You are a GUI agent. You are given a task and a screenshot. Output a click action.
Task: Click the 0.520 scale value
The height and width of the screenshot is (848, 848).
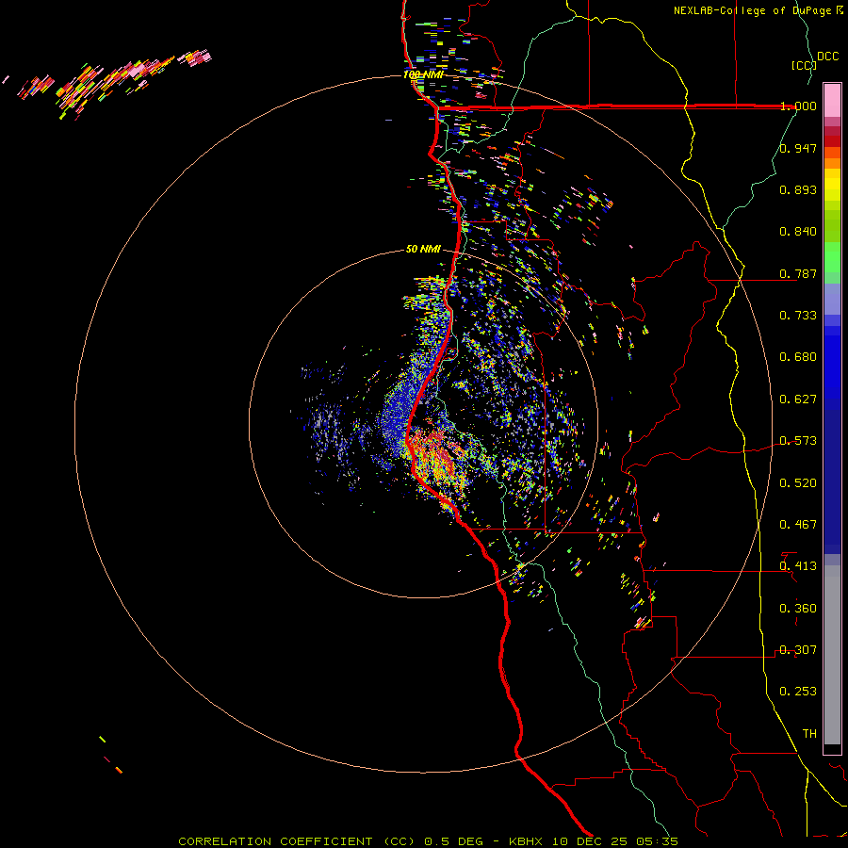coord(798,483)
